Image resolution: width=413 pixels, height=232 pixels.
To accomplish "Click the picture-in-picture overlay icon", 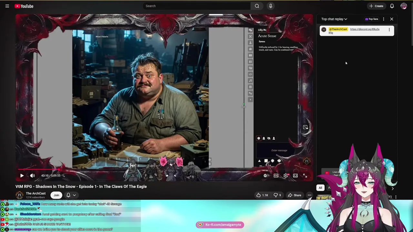I will point(306,127).
